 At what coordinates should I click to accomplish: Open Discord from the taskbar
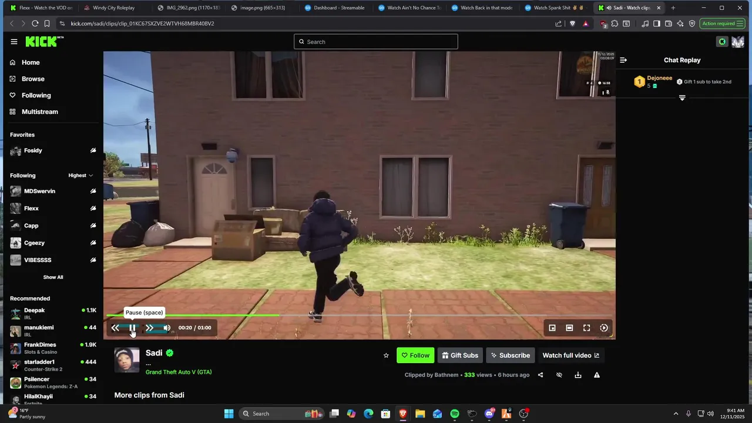pyautogui.click(x=489, y=414)
